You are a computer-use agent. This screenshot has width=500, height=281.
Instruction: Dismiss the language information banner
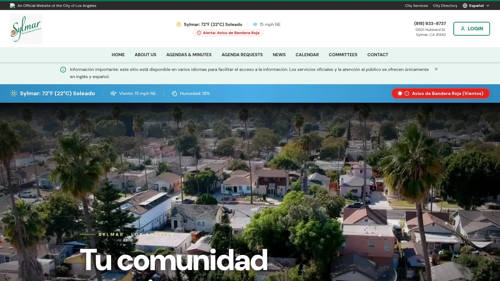pos(436,69)
